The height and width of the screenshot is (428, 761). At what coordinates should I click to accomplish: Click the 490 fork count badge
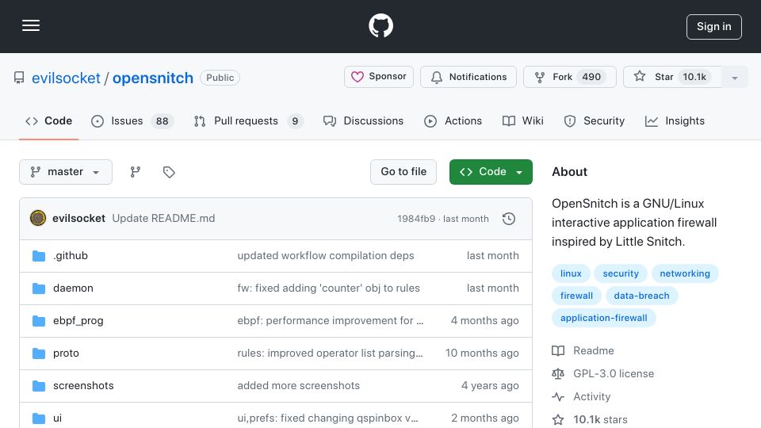click(591, 77)
